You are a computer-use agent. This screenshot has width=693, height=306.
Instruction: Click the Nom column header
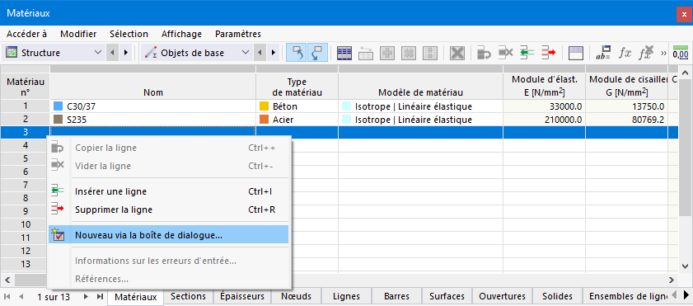153,87
